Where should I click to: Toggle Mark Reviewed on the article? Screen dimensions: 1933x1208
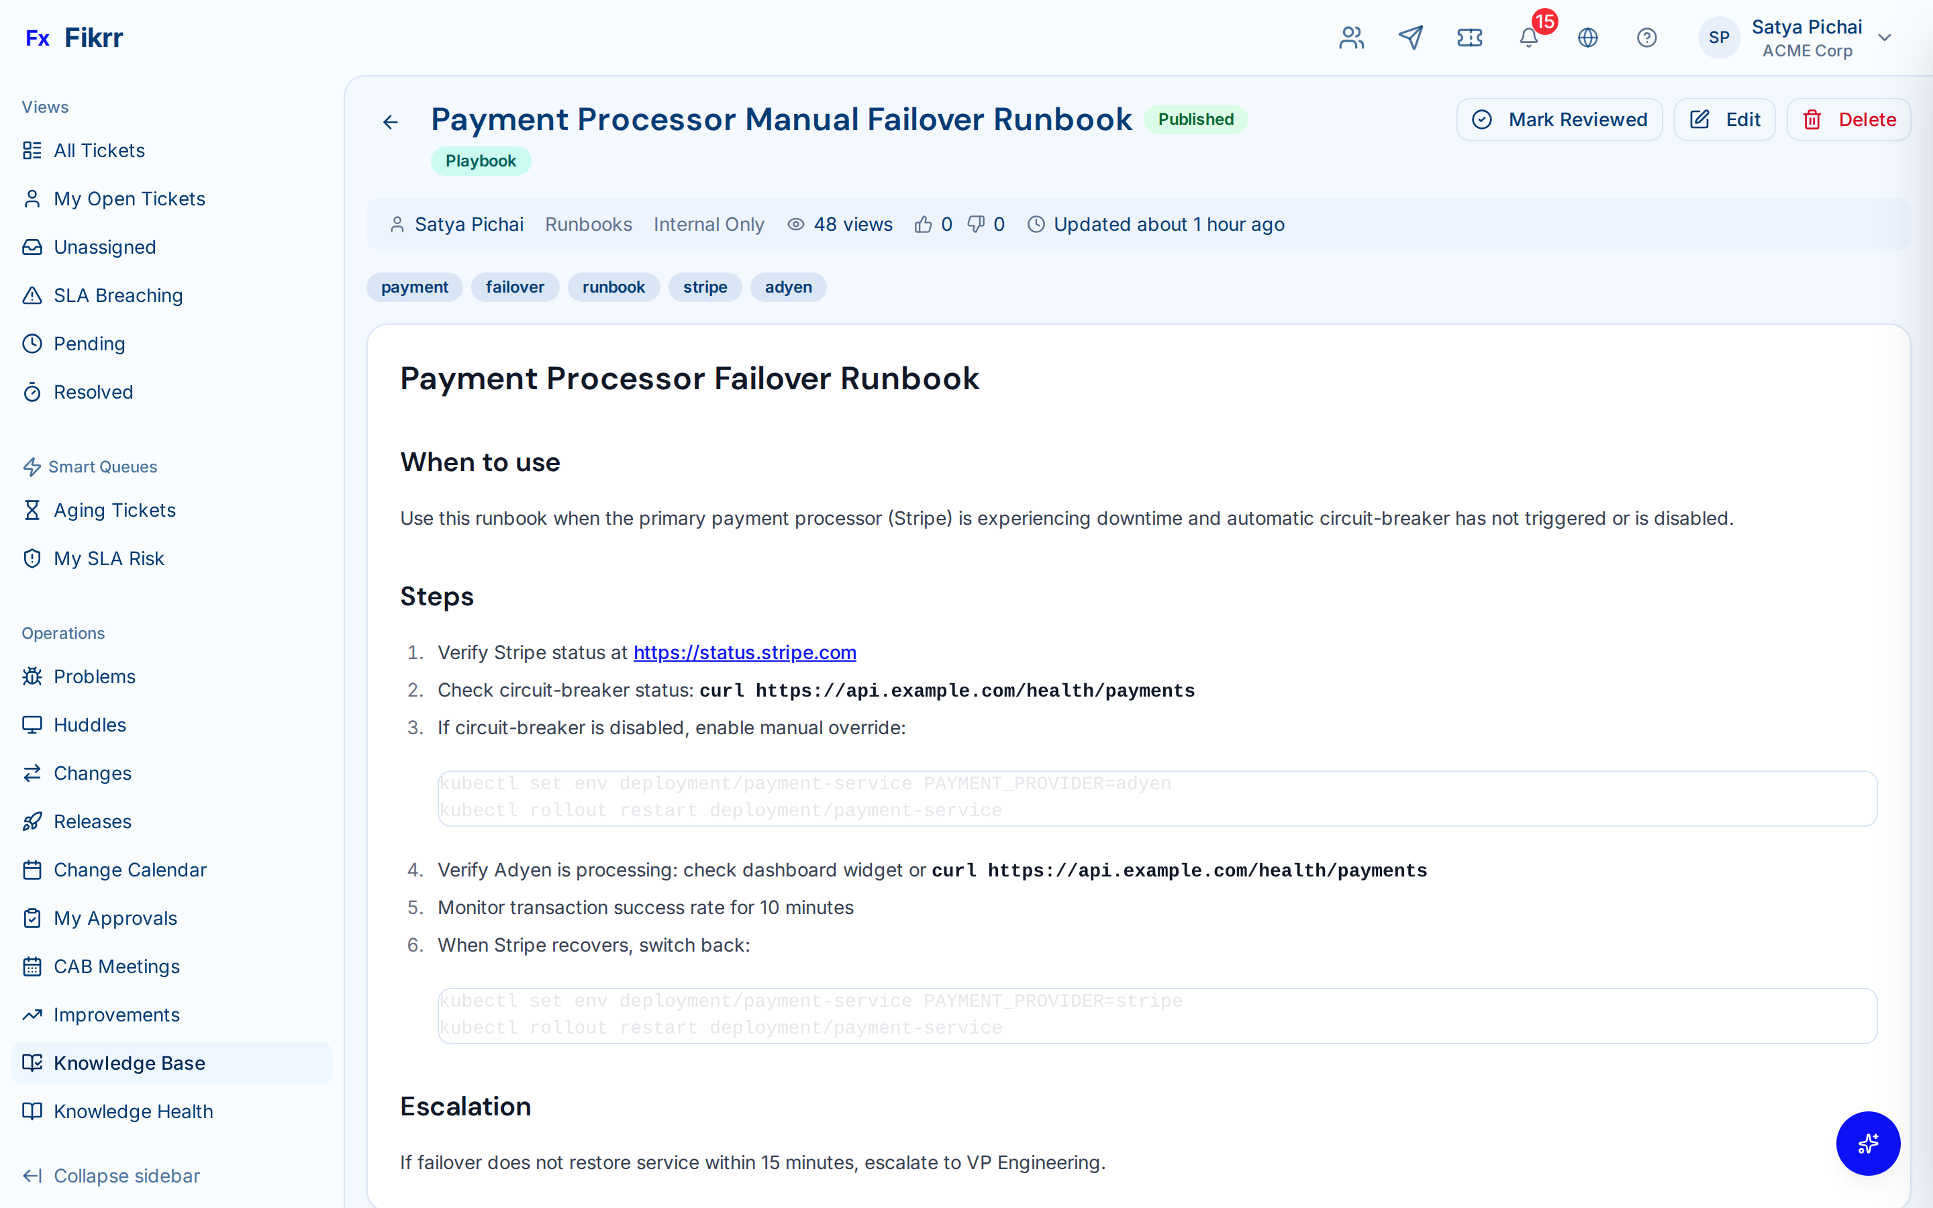(x=1558, y=120)
